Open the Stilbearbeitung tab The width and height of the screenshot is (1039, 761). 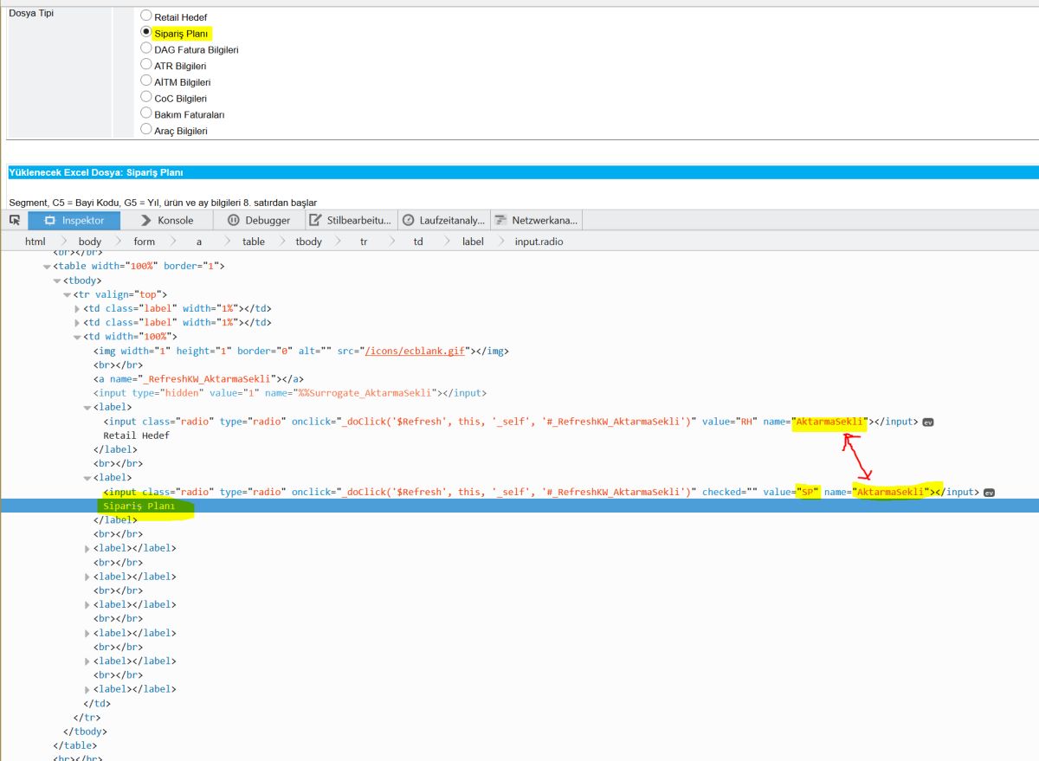point(351,220)
